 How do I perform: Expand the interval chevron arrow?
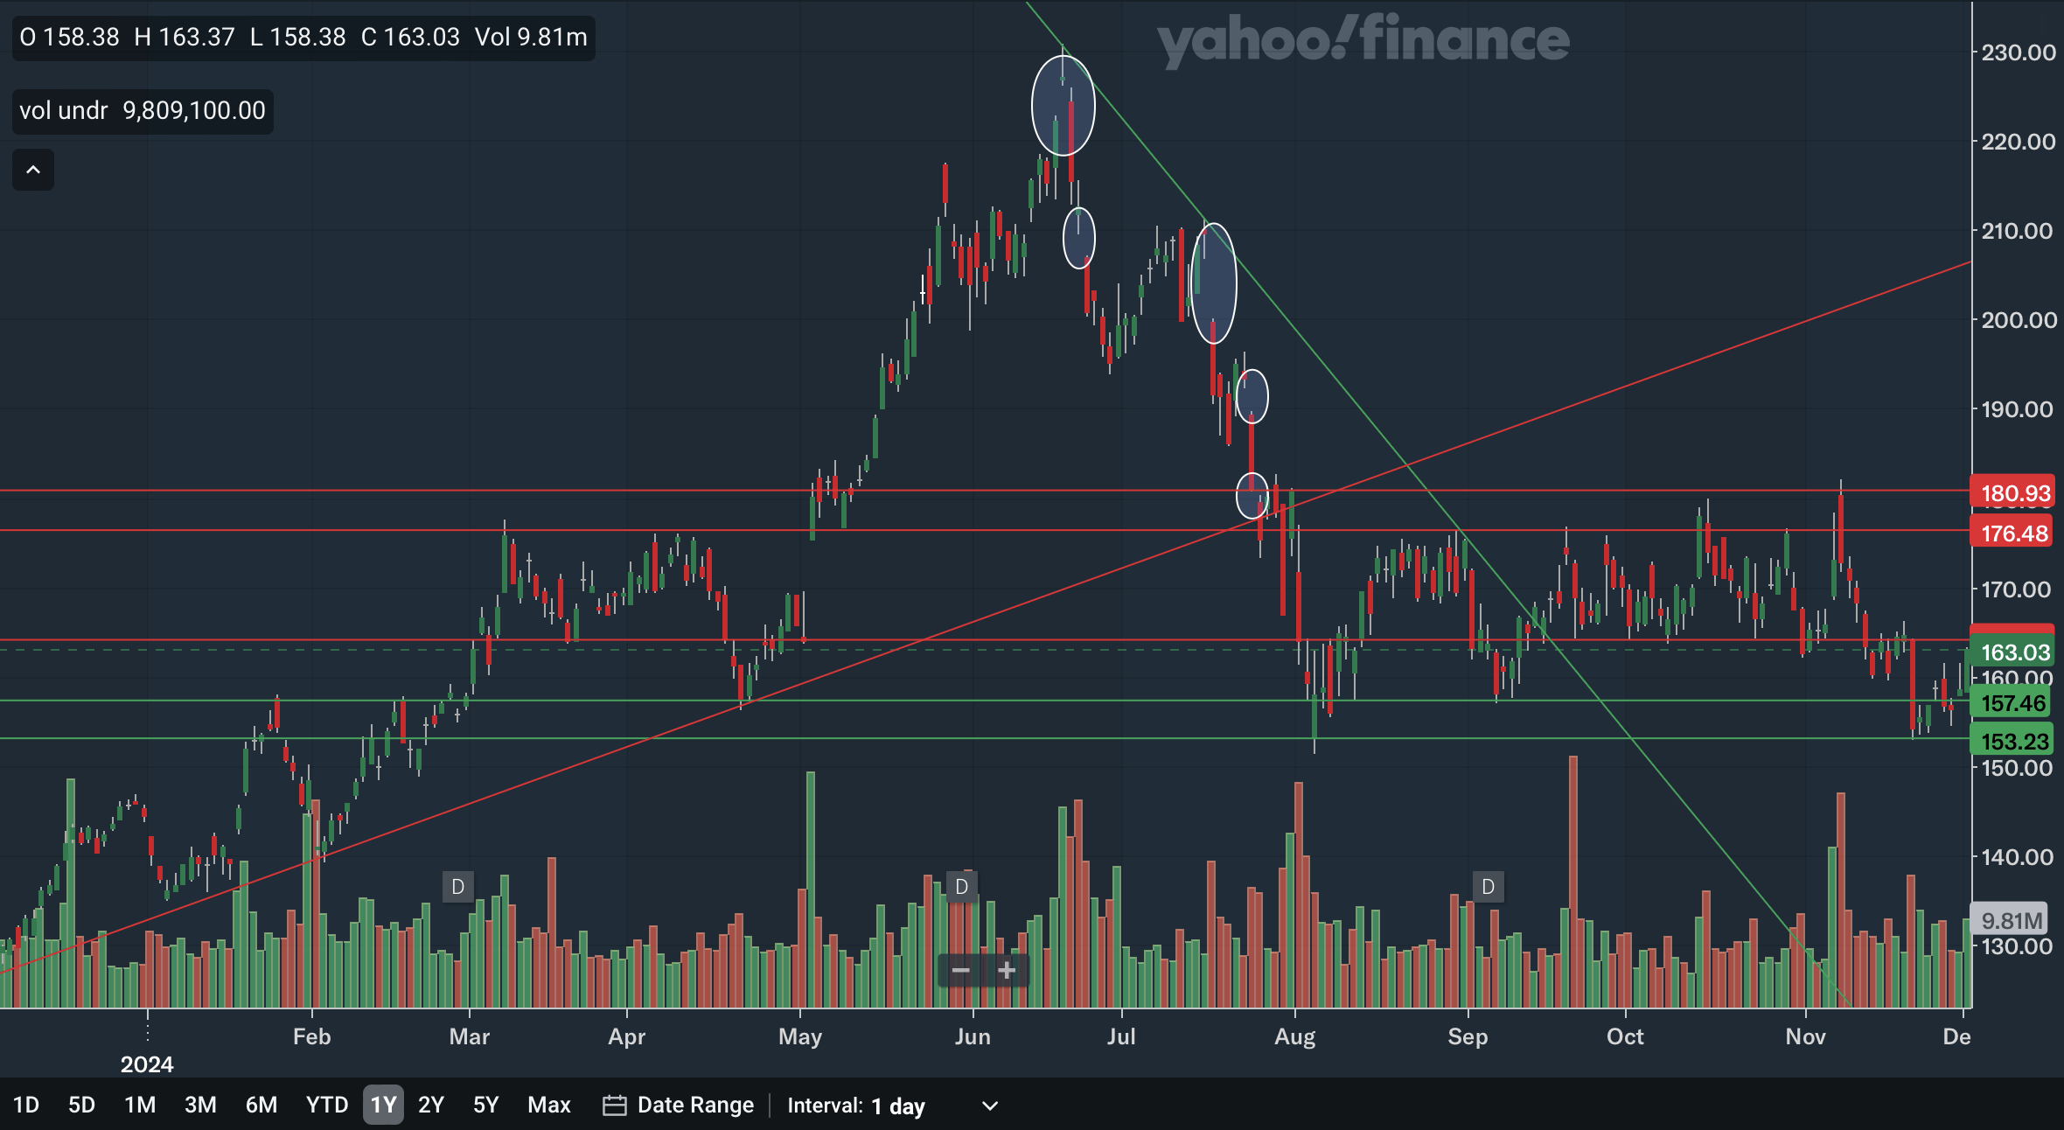[x=989, y=1106]
